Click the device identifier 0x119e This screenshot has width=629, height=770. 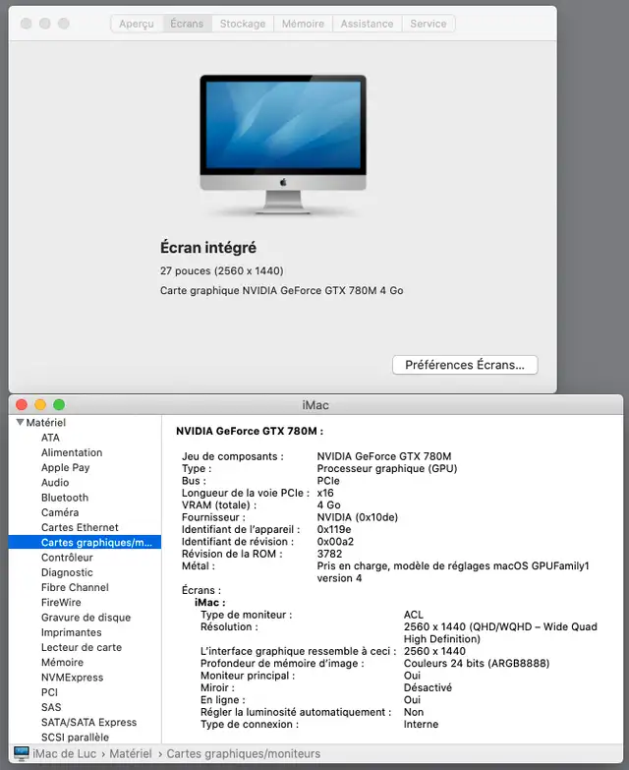(x=334, y=529)
